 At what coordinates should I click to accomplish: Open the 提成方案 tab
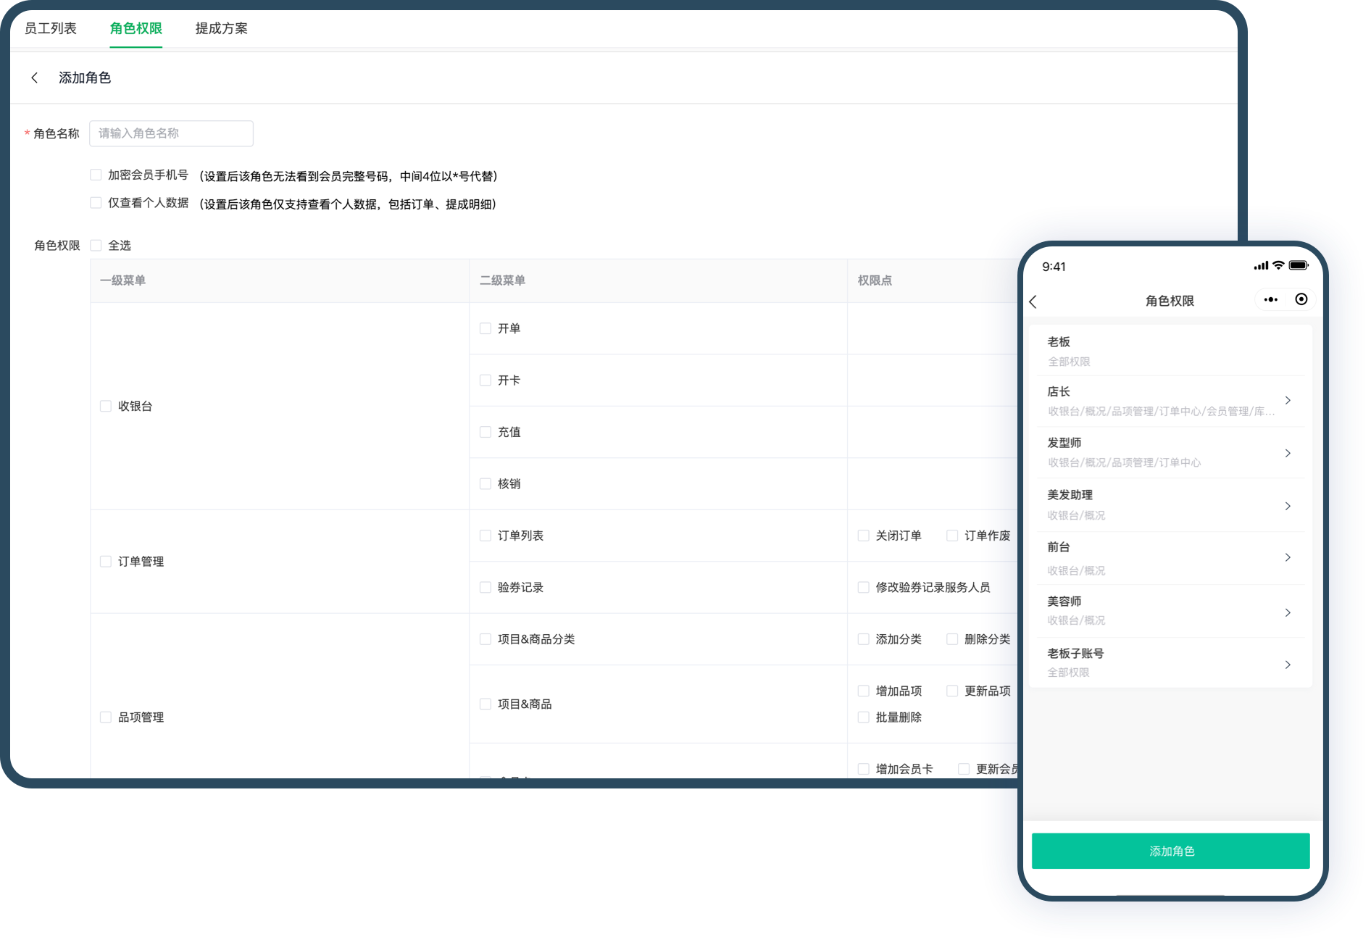pyautogui.click(x=222, y=28)
